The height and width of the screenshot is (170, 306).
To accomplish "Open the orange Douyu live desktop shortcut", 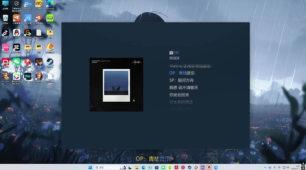I will [x=17, y=19].
